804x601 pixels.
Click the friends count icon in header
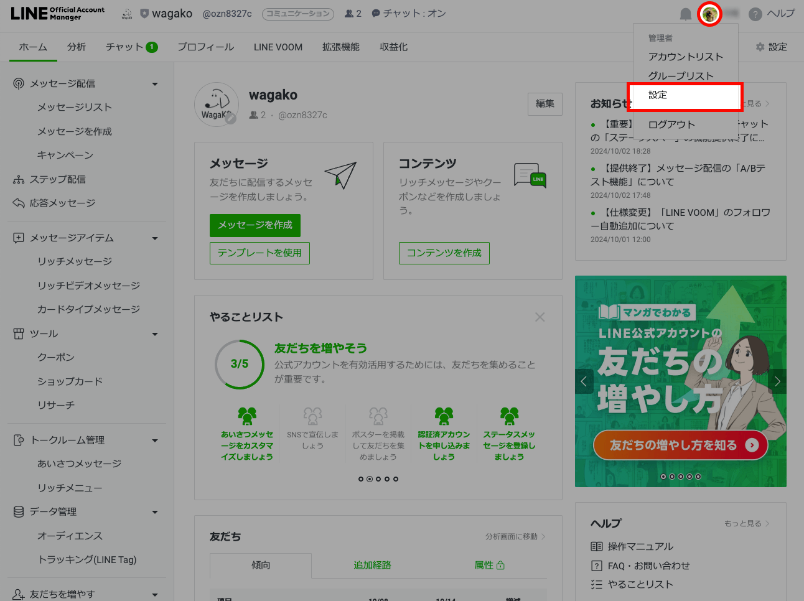(349, 14)
